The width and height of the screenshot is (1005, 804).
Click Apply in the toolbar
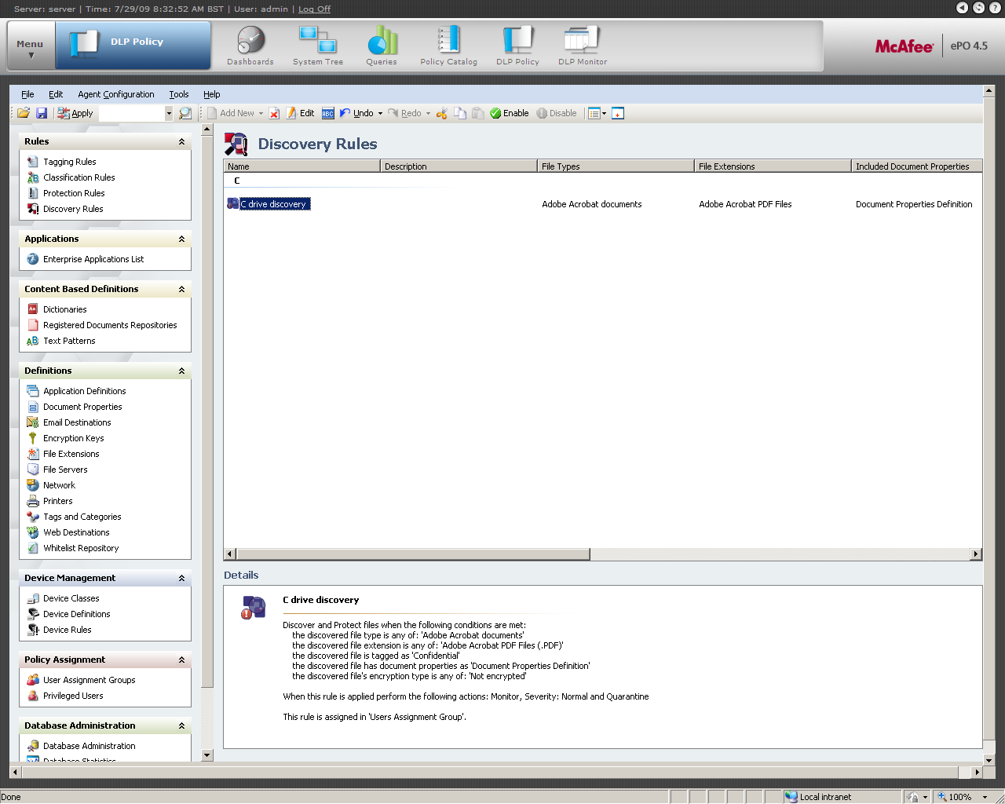pyautogui.click(x=75, y=113)
